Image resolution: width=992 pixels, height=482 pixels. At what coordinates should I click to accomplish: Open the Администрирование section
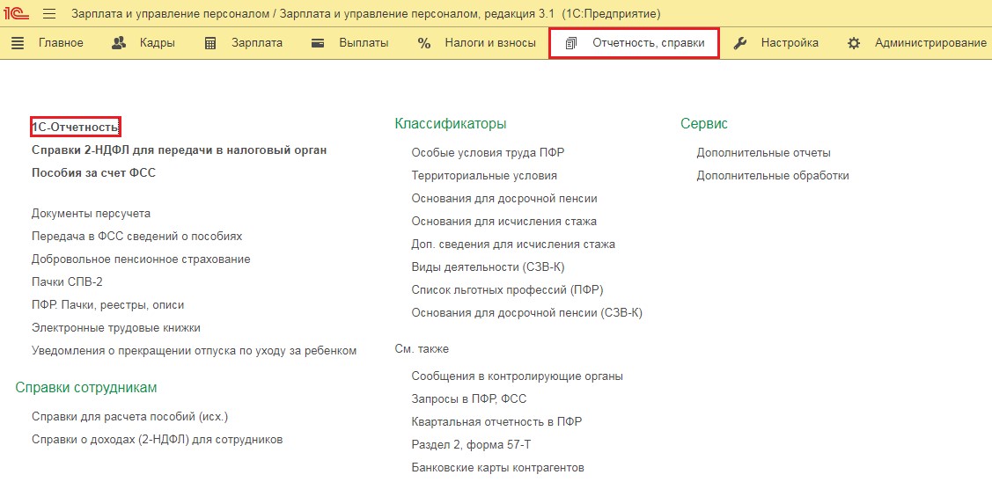tap(930, 43)
